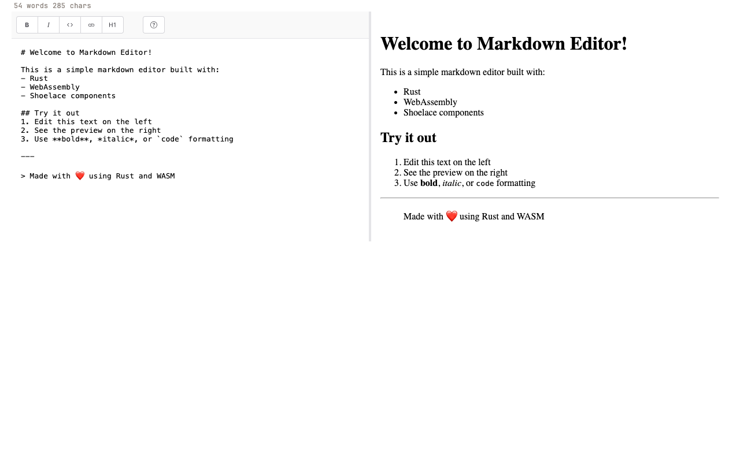Image resolution: width=740 pixels, height=462 pixels.
Task: Click the '- Shoelace components' editor line
Action: click(x=68, y=96)
